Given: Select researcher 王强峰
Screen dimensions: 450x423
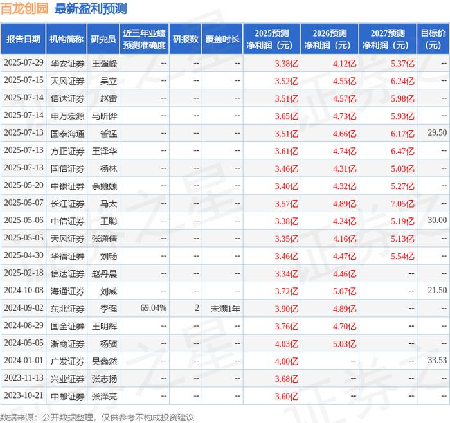Looking at the screenshot, I should (x=104, y=64).
